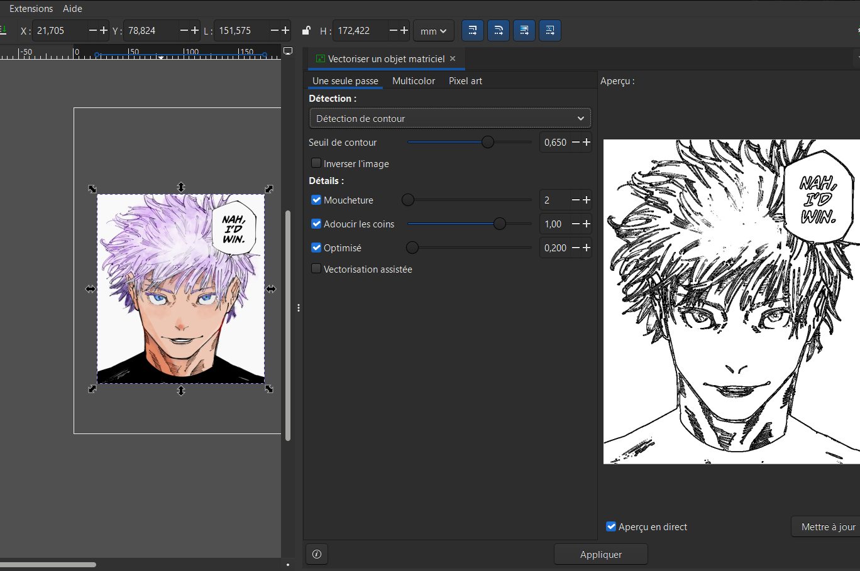Viewport: 860px width, 571px height.
Task: Increase width L with plus button
Action: pyautogui.click(x=285, y=30)
